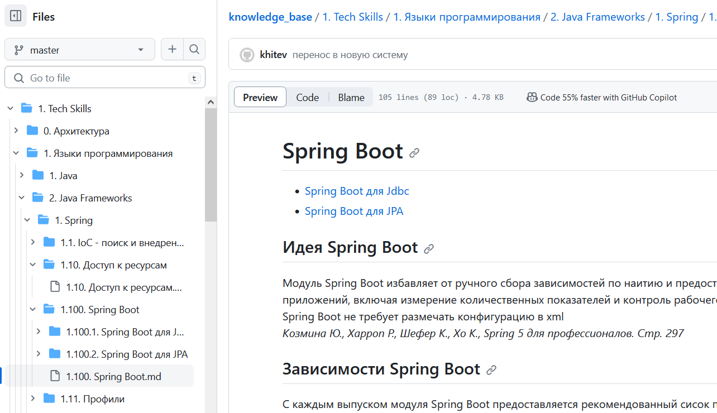Screen dimensions: 717x413
Task: Click file info 105 lines (89 loc) text
Action: coord(419,97)
